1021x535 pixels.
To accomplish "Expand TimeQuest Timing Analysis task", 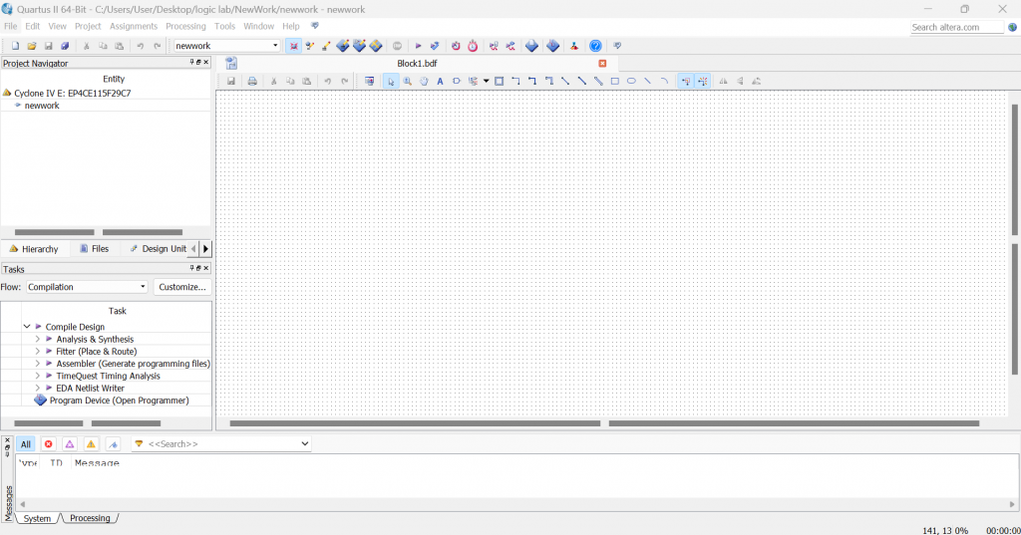I will coord(38,376).
